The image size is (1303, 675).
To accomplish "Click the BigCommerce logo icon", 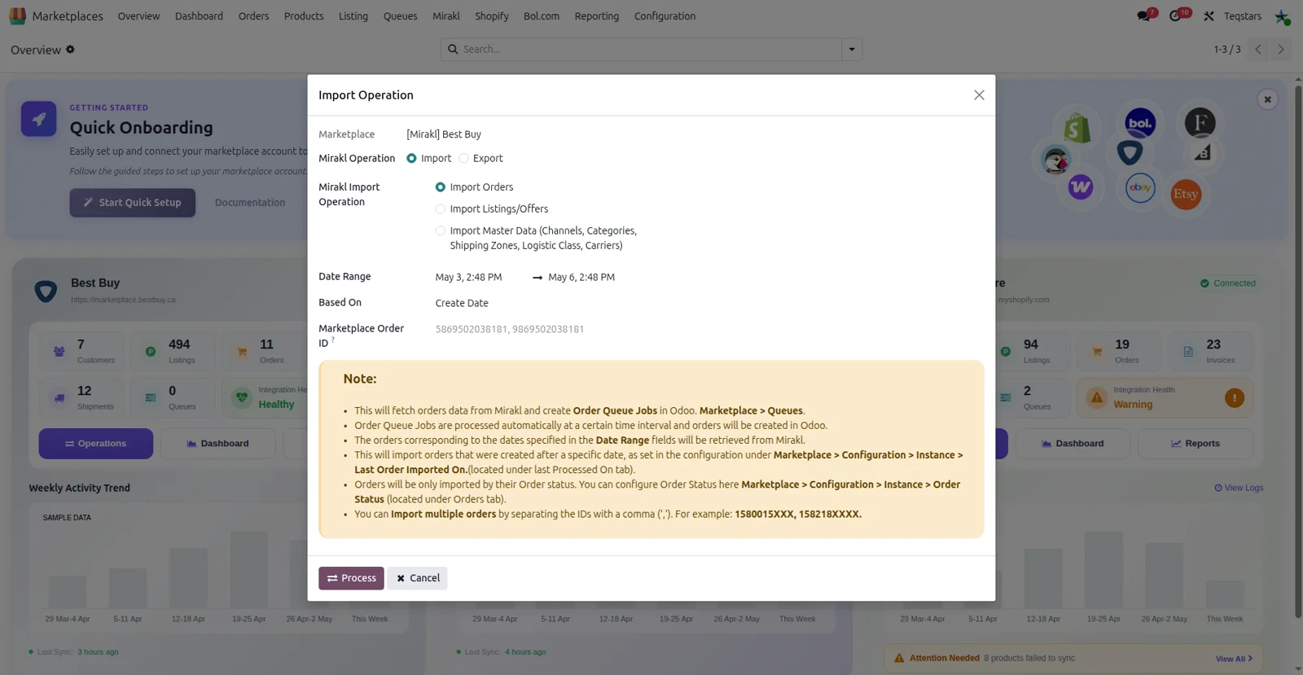I will [1202, 153].
